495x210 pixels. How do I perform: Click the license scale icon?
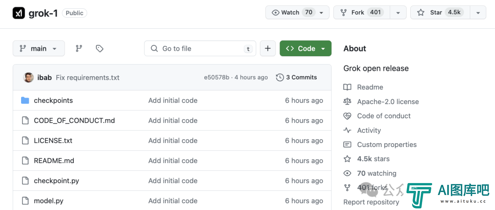click(x=347, y=101)
